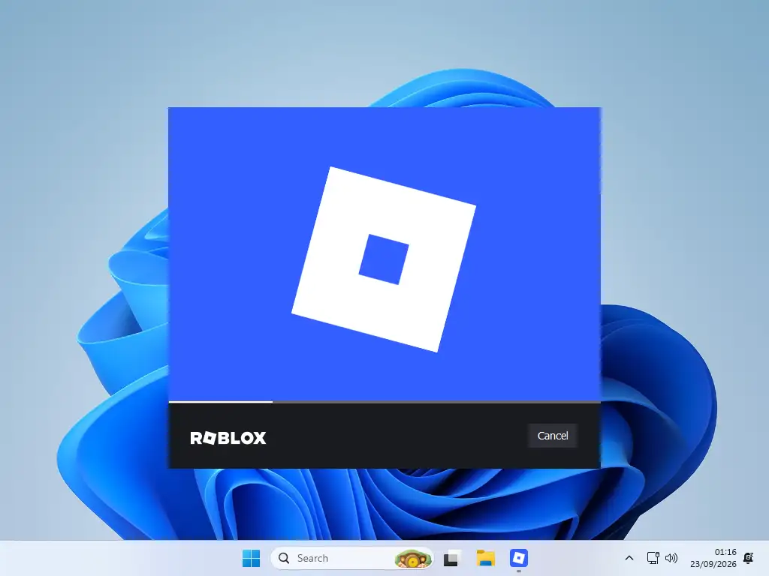Click the taskbar Search box
Image resolution: width=769 pixels, height=576 pixels.
pyautogui.click(x=351, y=558)
